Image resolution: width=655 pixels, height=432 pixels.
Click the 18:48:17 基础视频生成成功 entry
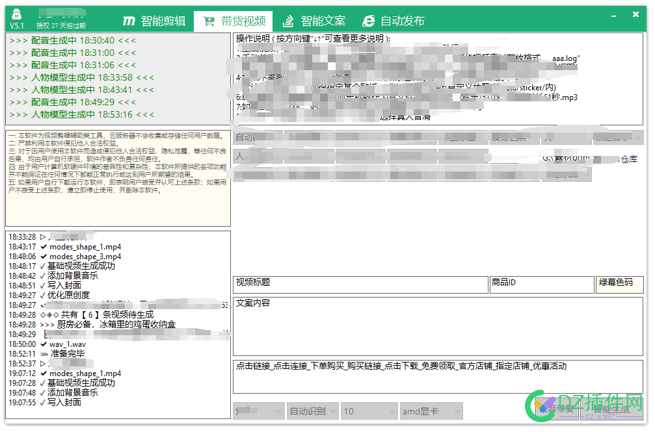[62, 266]
